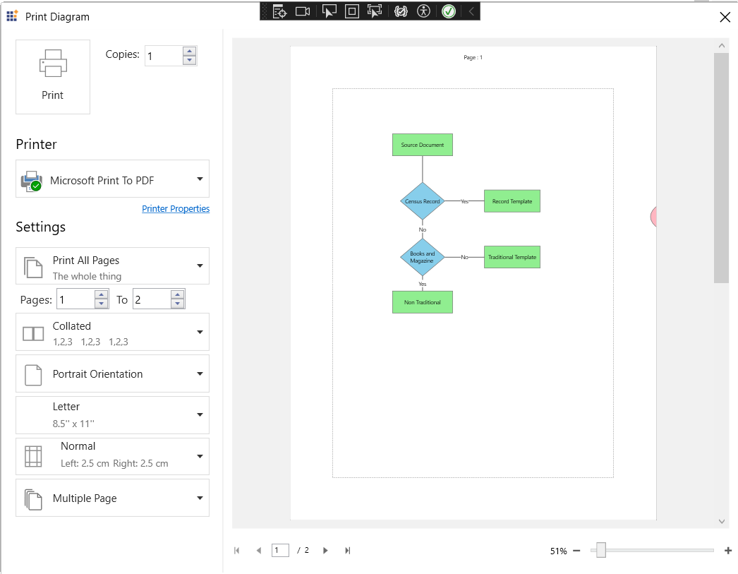Click into the Copies number field
The height and width of the screenshot is (574, 738).
tap(163, 56)
